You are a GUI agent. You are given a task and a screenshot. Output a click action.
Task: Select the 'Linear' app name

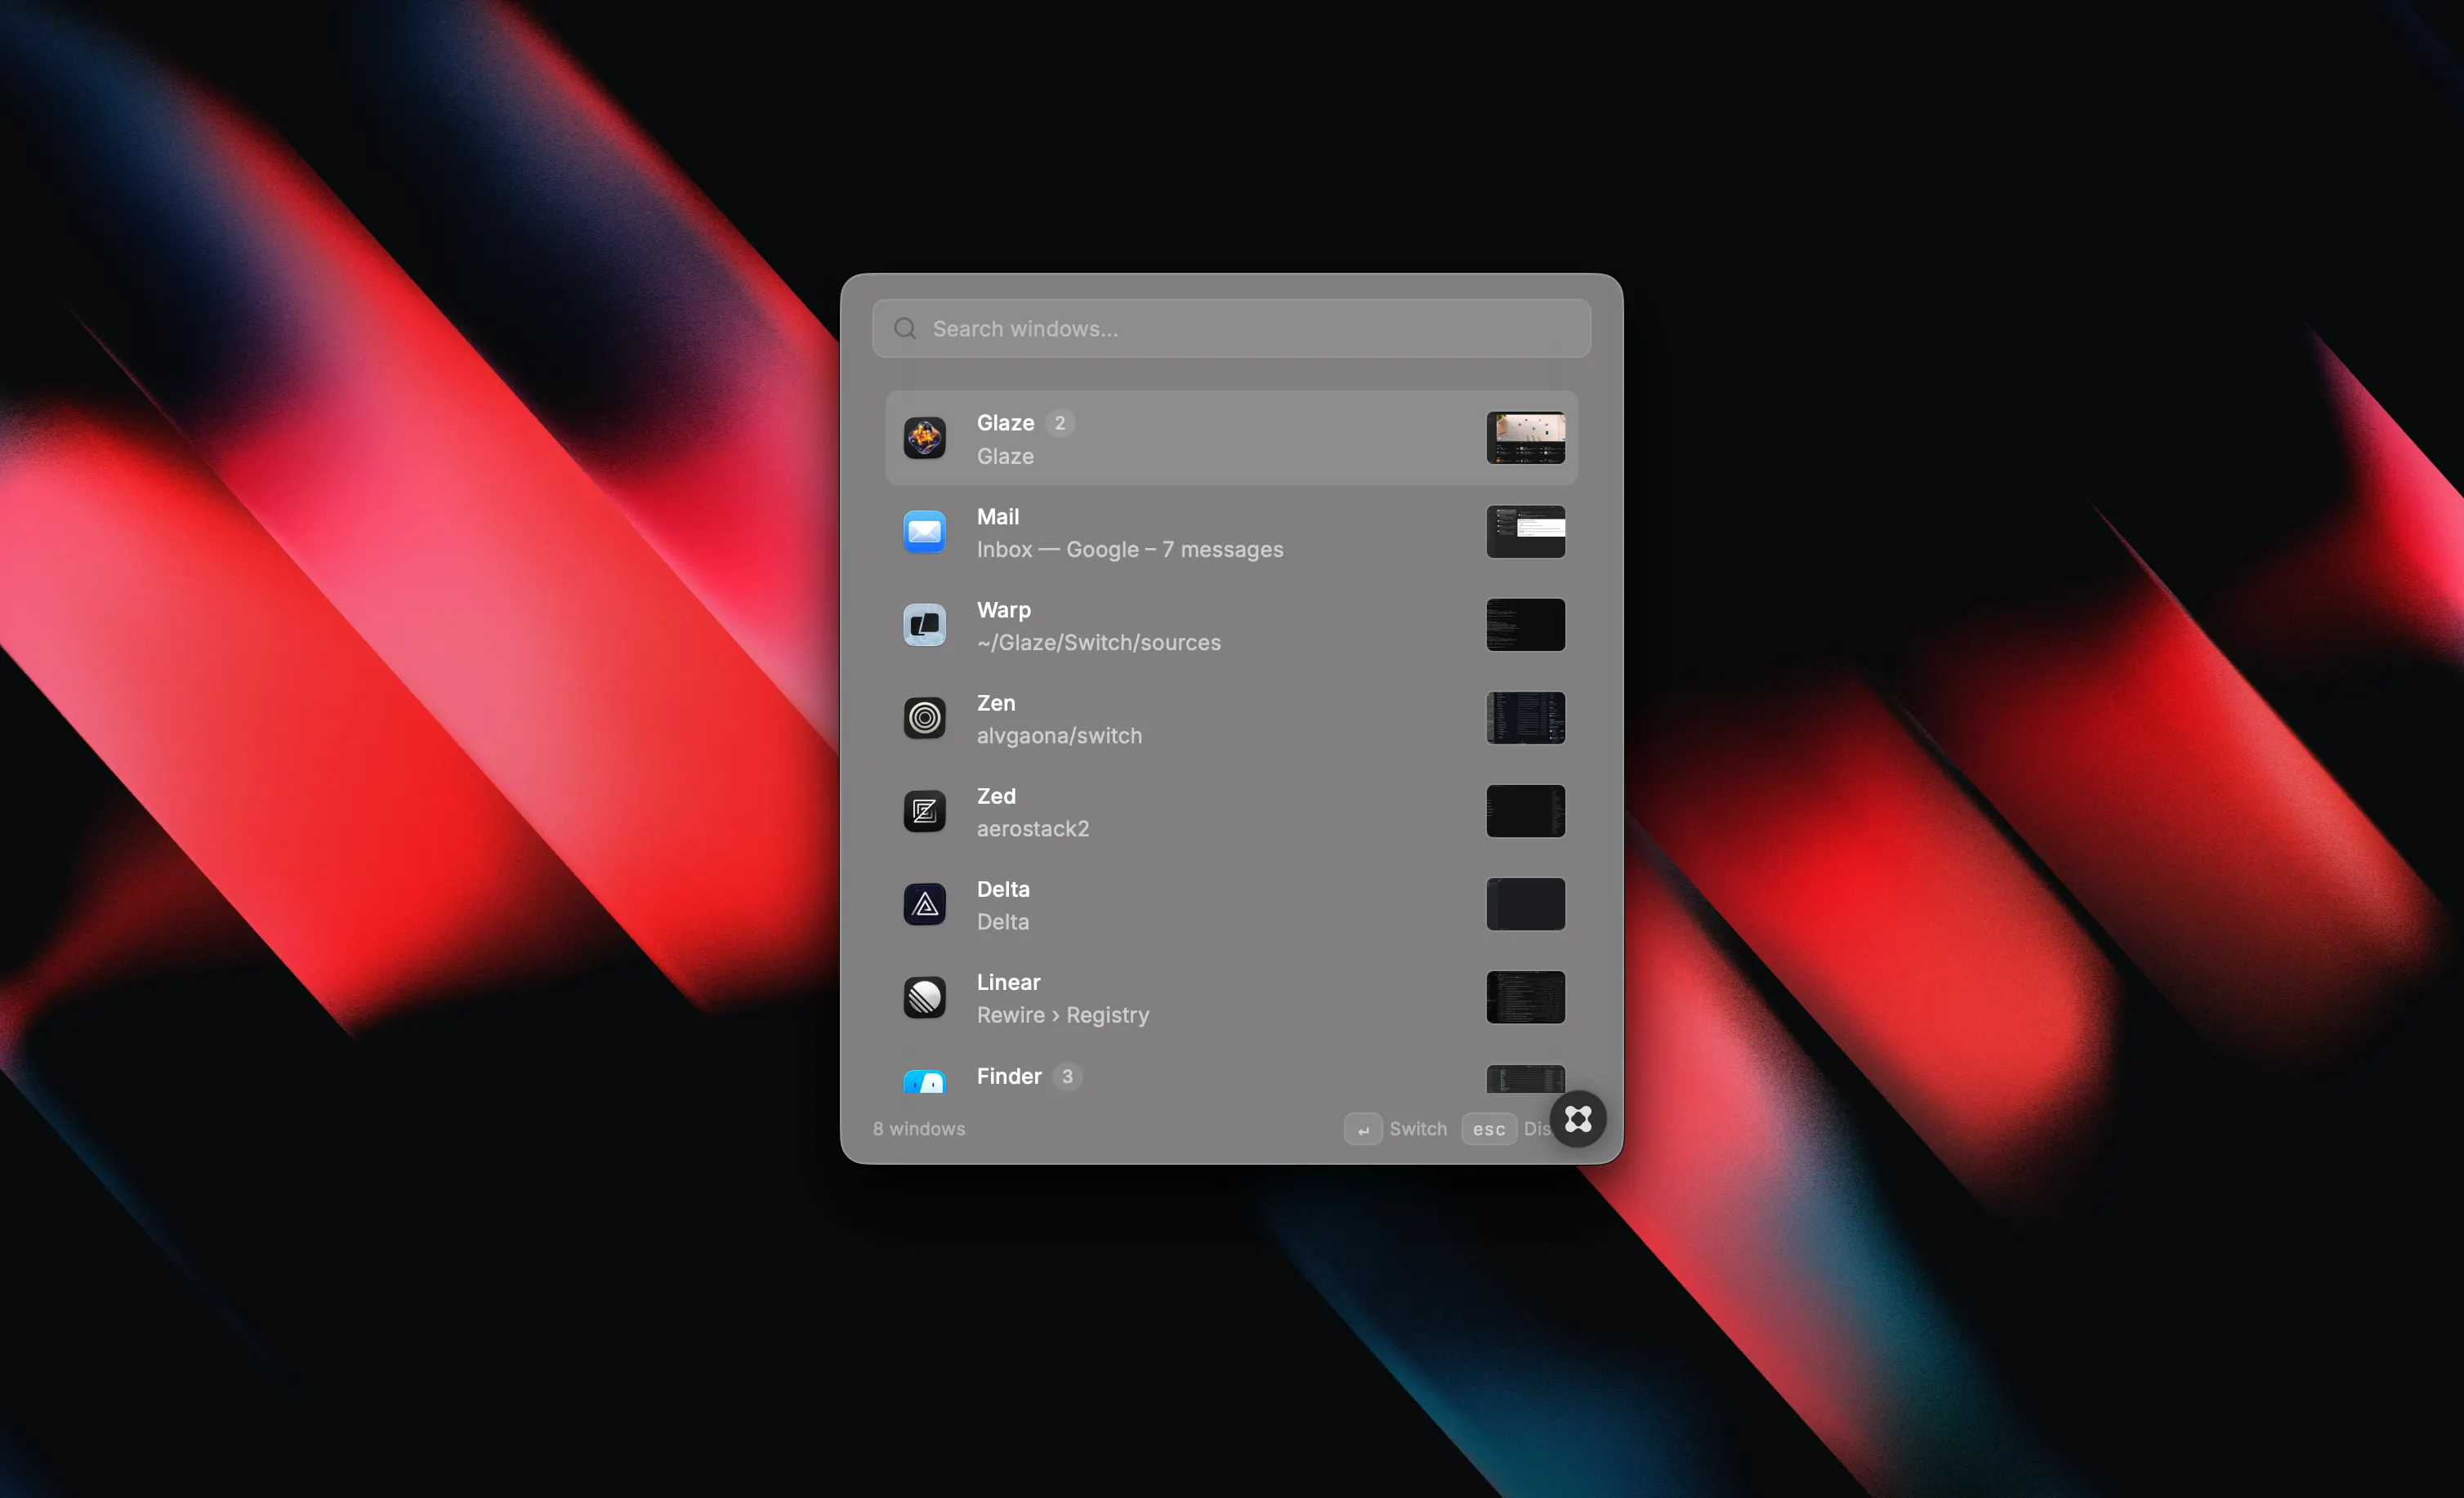point(1008,982)
